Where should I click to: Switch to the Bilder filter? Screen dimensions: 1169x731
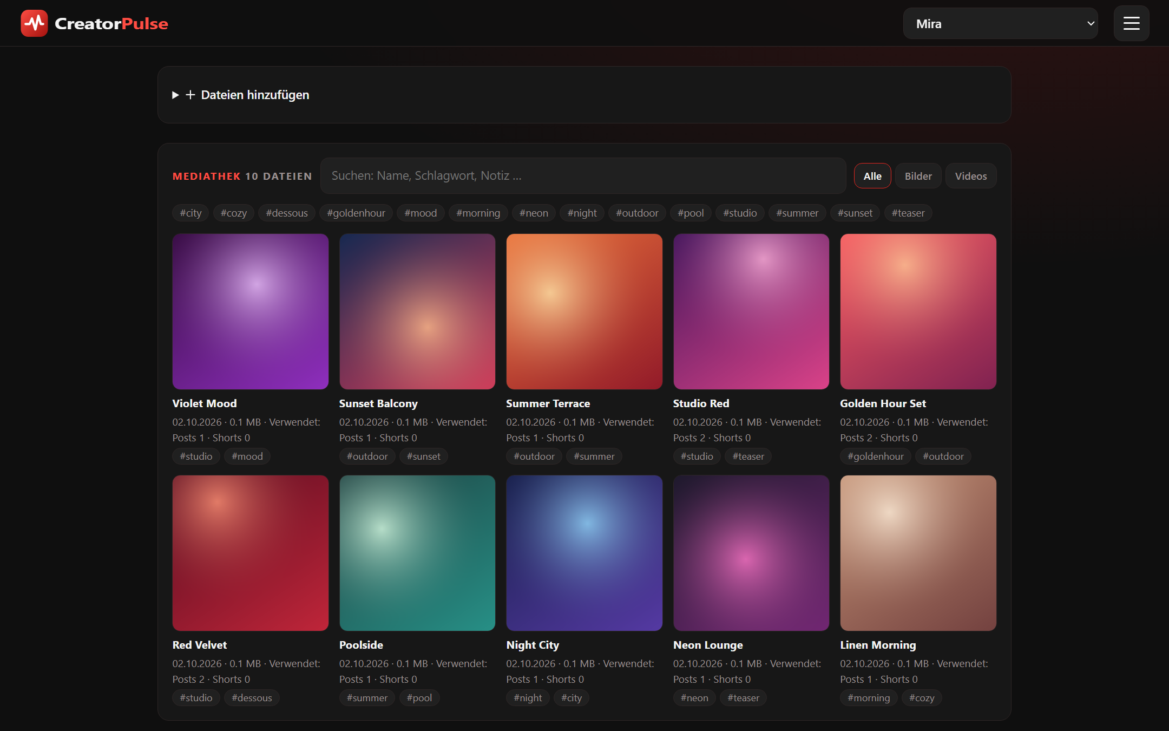point(918,176)
